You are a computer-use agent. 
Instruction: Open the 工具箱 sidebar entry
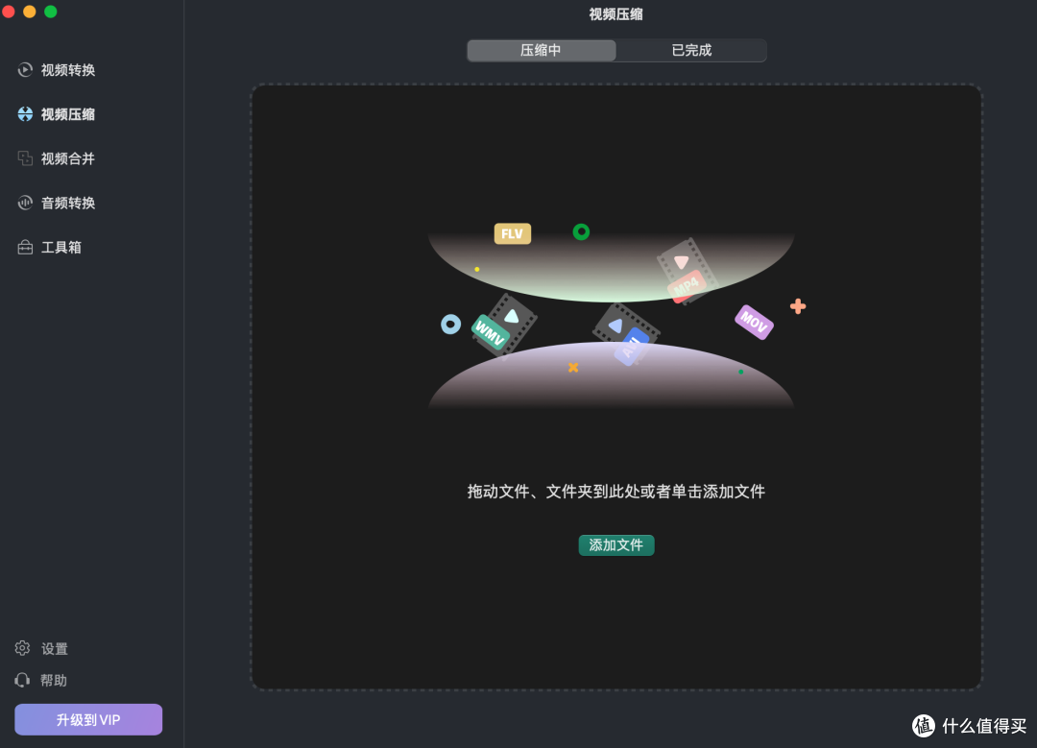point(61,248)
